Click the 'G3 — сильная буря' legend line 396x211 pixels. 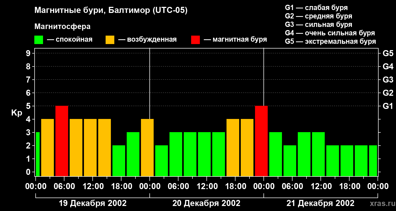318,25
